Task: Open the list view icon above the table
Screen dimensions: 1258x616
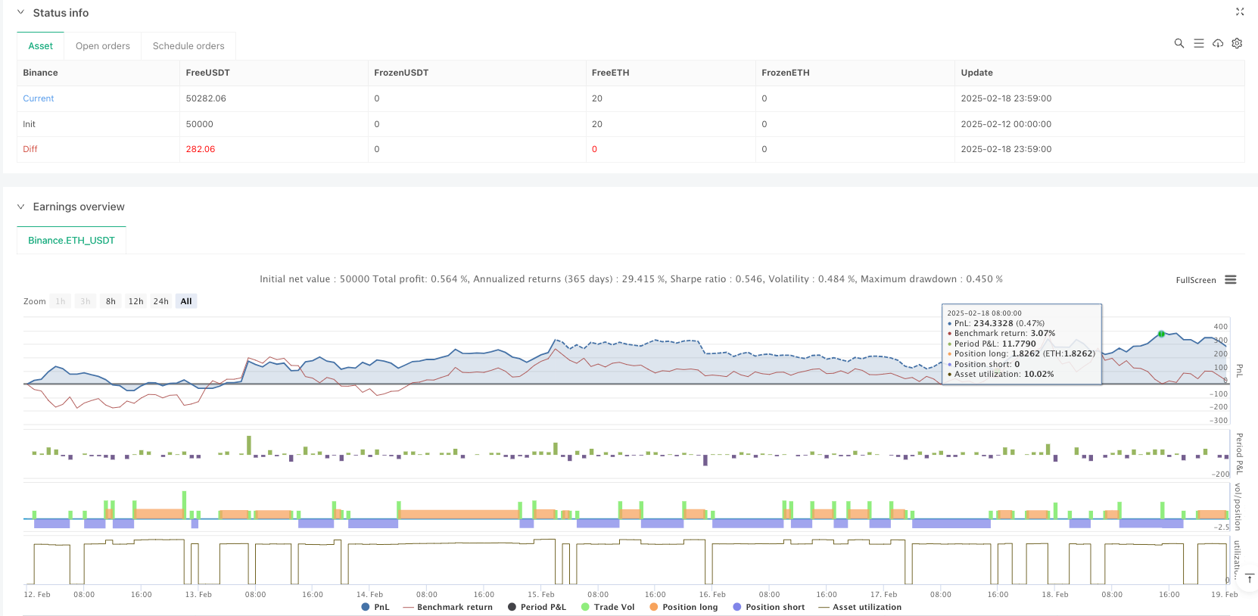Action: click(1198, 44)
